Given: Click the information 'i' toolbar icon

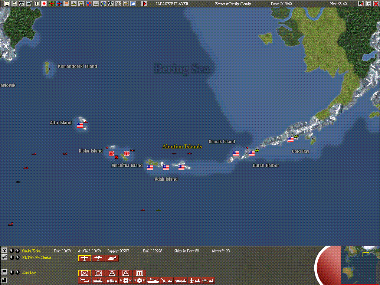Looking at the screenshot, I should tap(37, 4).
